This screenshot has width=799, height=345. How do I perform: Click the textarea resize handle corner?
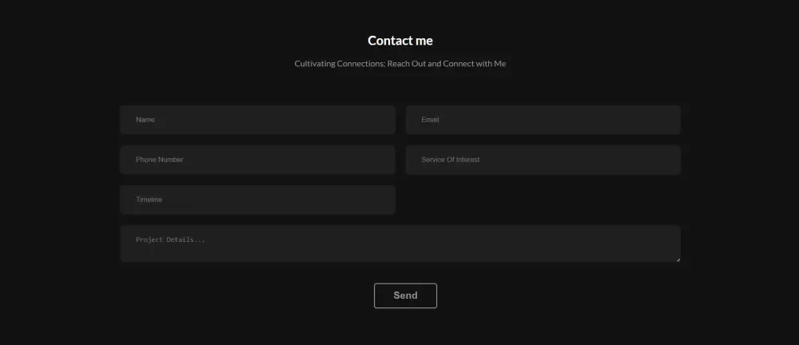point(678,259)
